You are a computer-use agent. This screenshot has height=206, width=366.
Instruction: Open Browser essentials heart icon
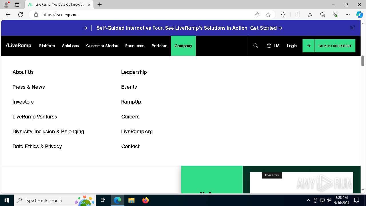335,15
